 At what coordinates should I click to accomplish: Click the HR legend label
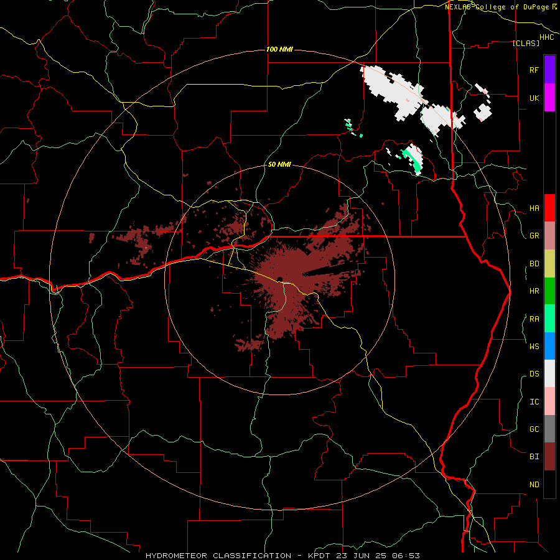534,291
